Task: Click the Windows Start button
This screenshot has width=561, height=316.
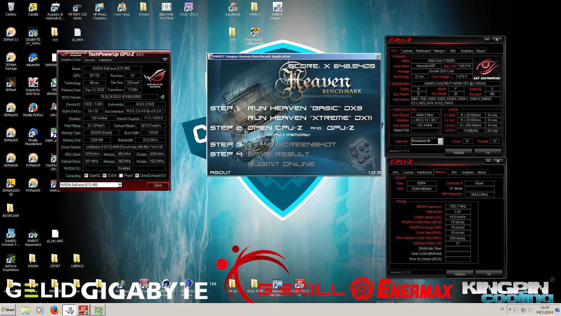Action: 8,310
